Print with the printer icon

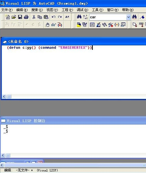coord(26,17)
